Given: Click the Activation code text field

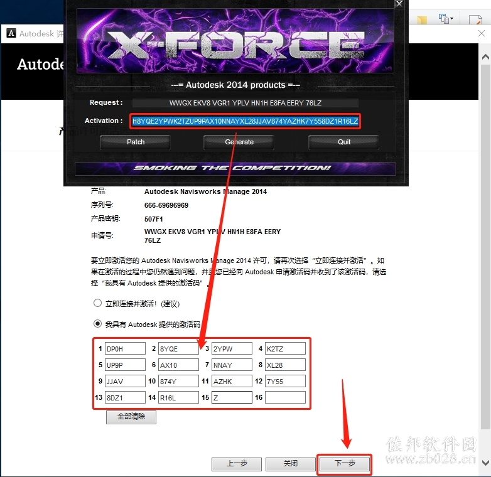Looking at the screenshot, I should point(245,121).
